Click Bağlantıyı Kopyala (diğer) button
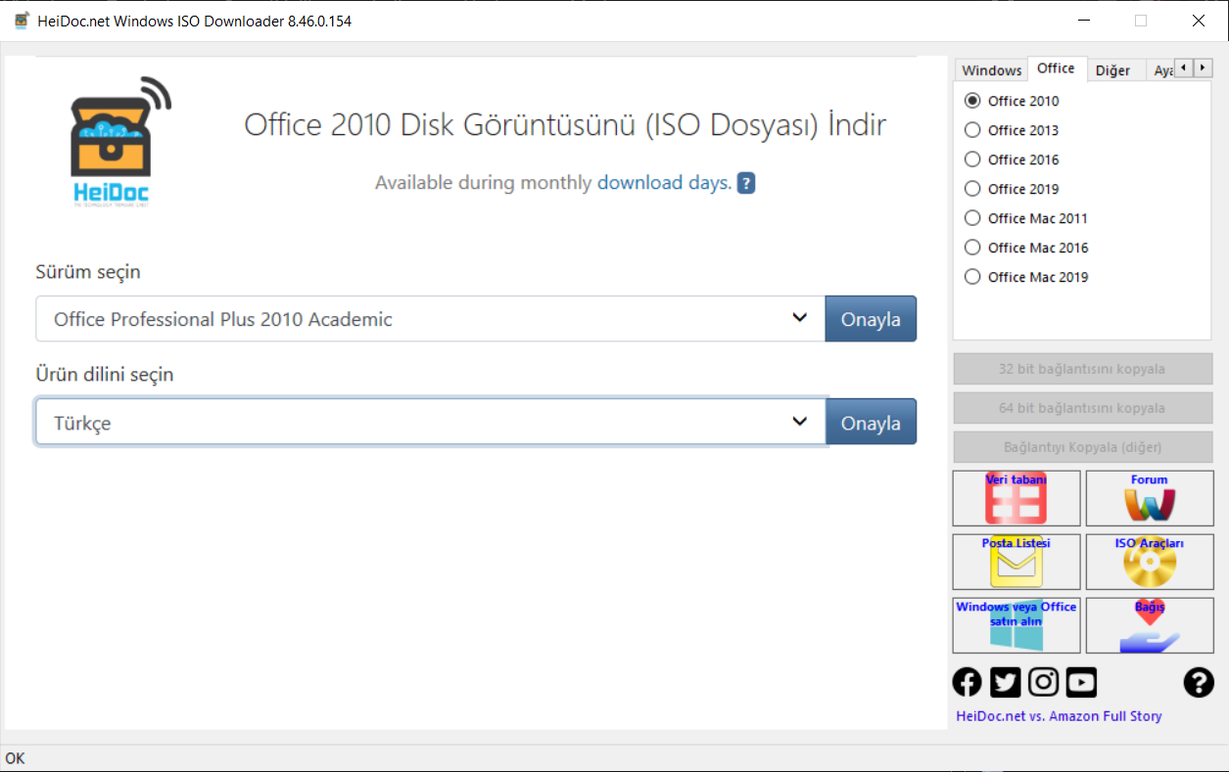This screenshot has width=1229, height=772. (x=1082, y=447)
